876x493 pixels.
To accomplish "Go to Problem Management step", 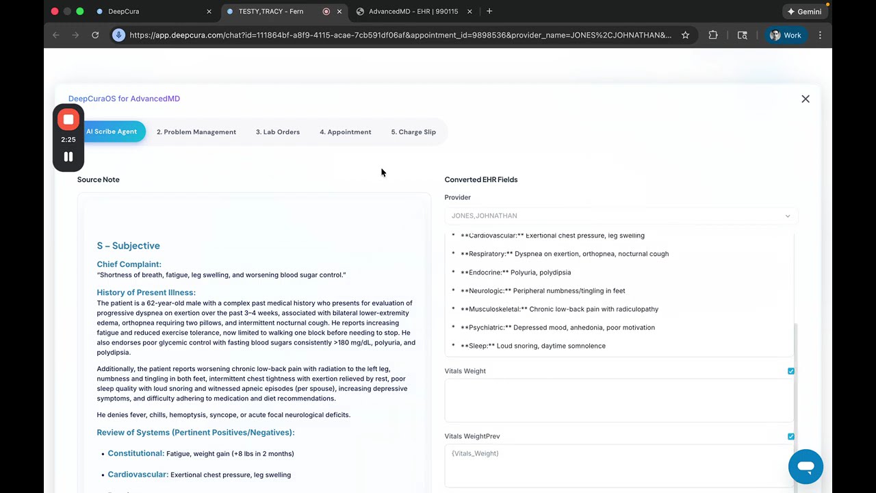I will (x=196, y=132).
